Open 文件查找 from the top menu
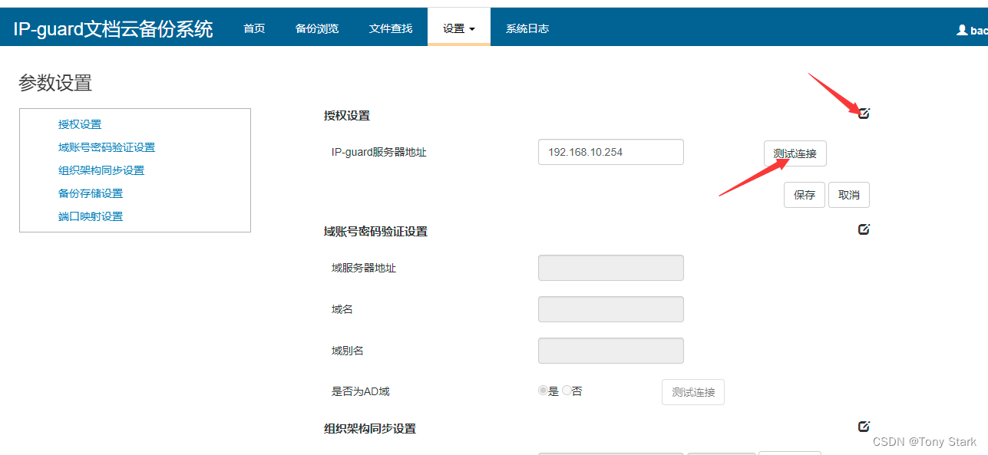This screenshot has height=455, width=988. 391,28
